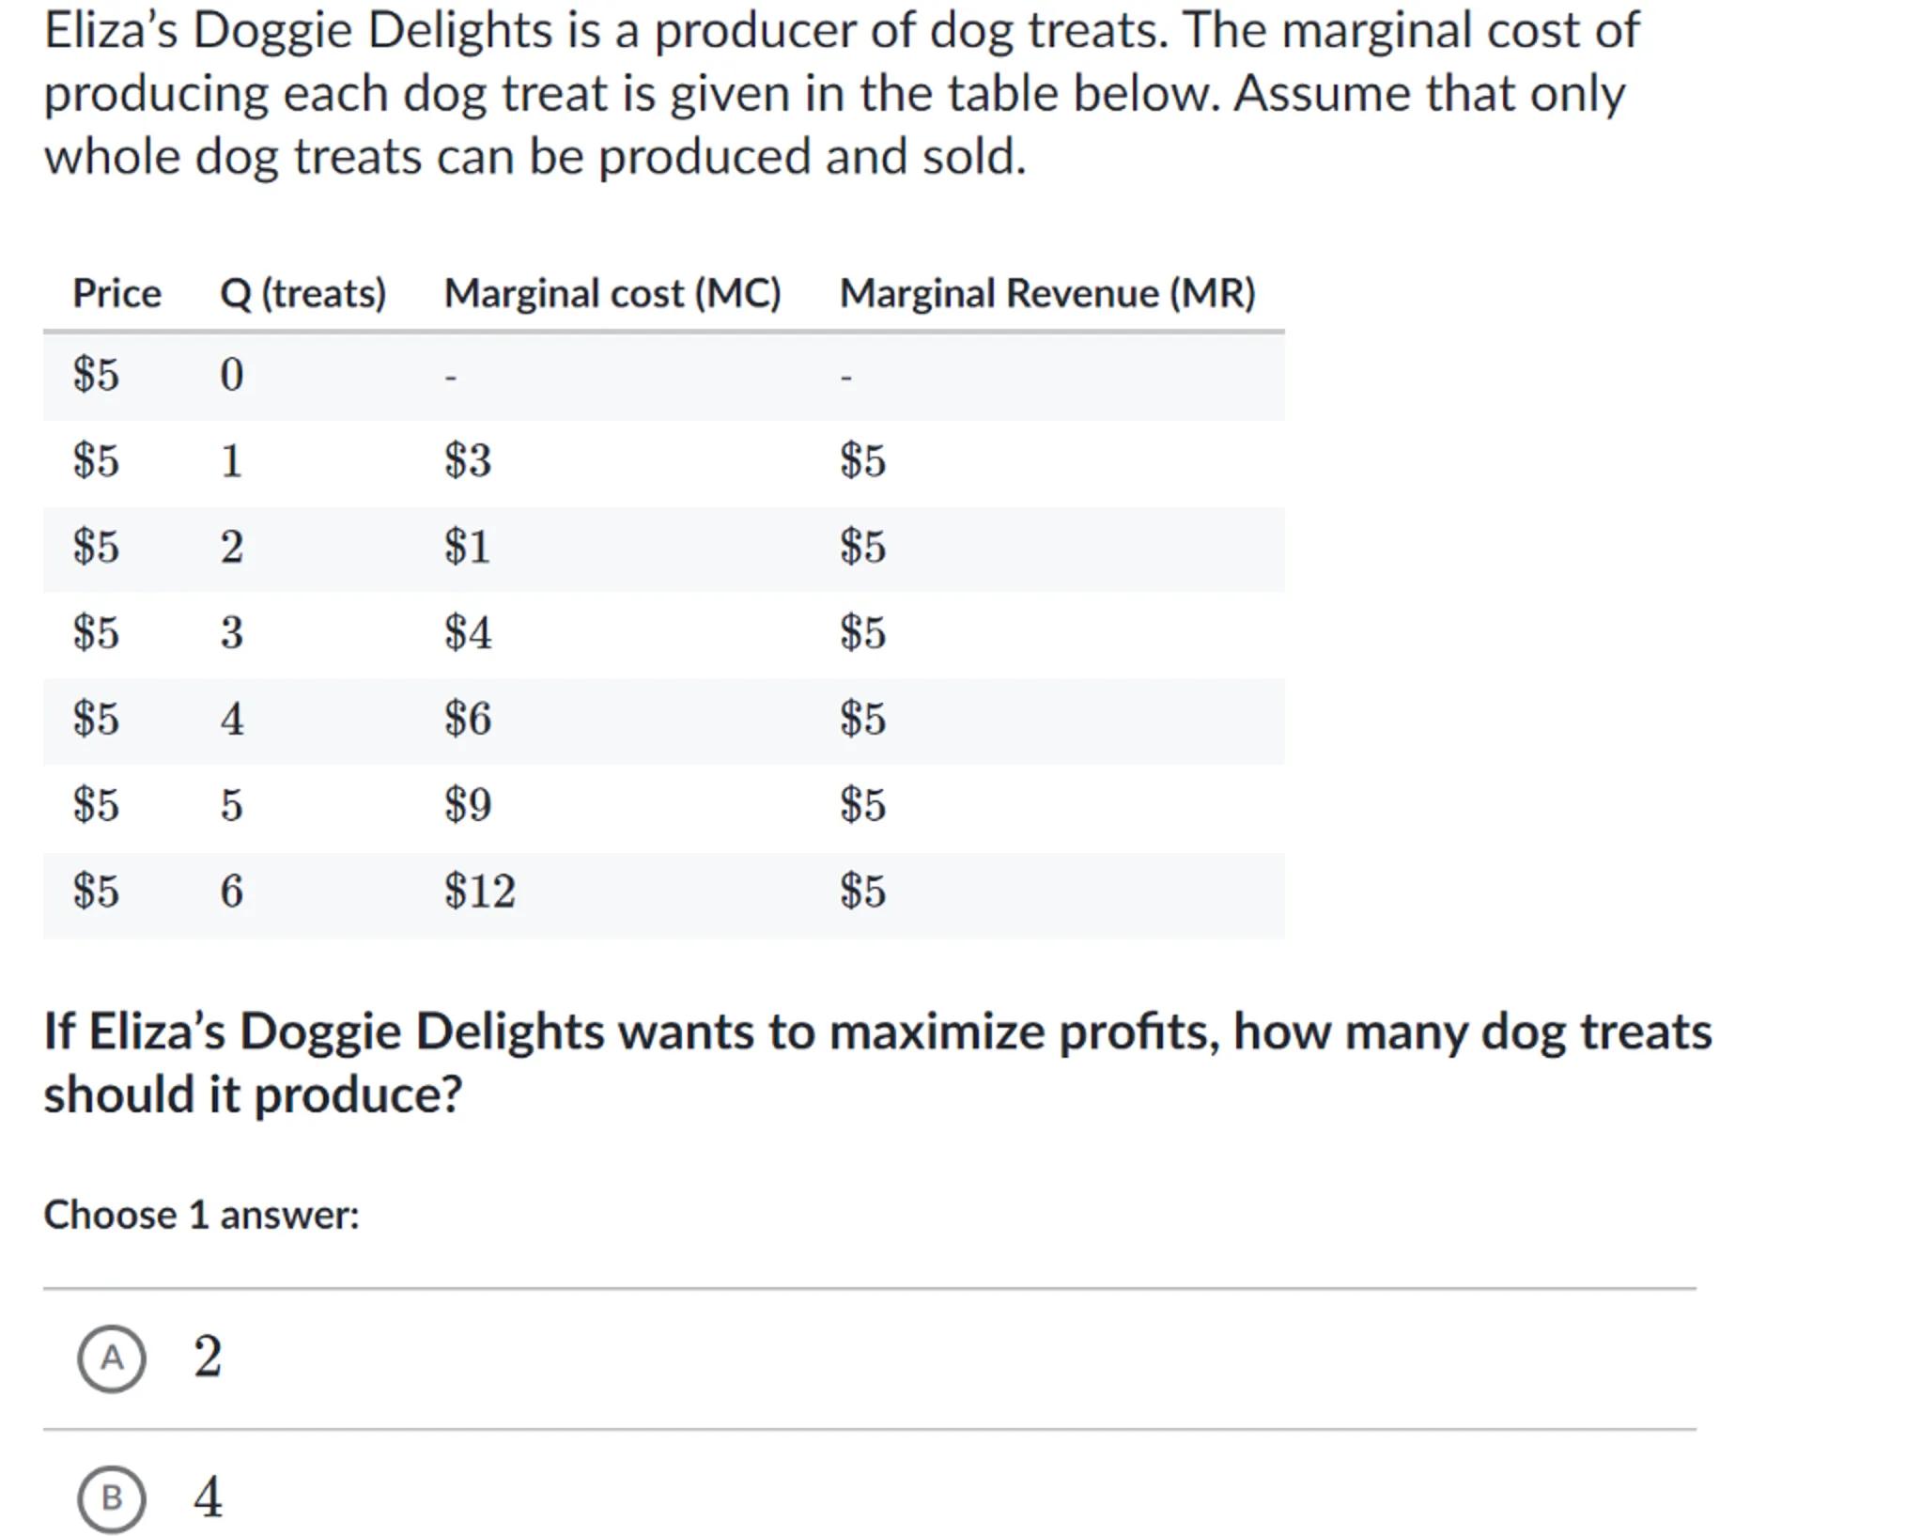This screenshot has width=1921, height=1536.
Task: Click the Q (treats) column header
Action: [x=302, y=293]
